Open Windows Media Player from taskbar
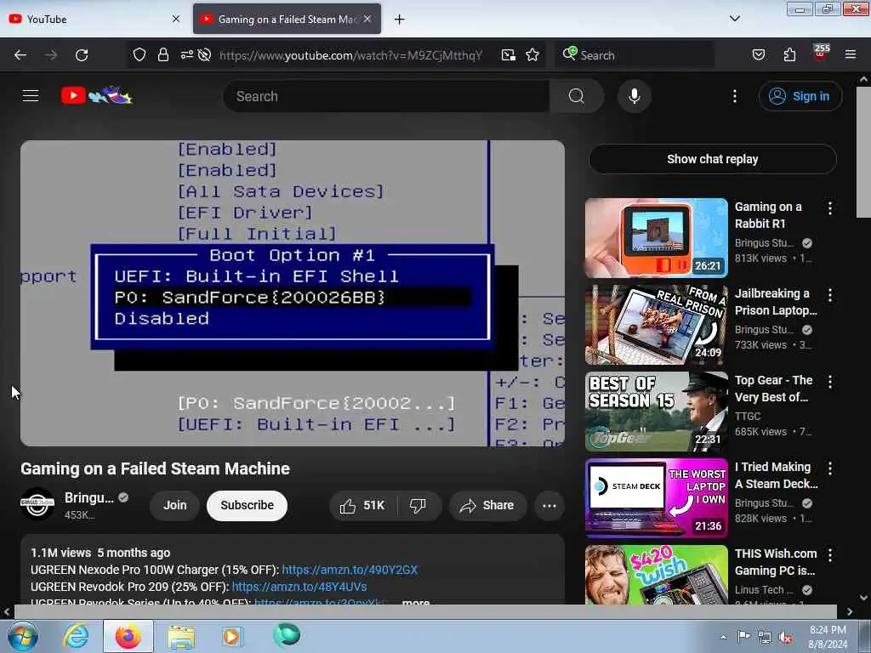This screenshot has height=653, width=871. point(231,636)
